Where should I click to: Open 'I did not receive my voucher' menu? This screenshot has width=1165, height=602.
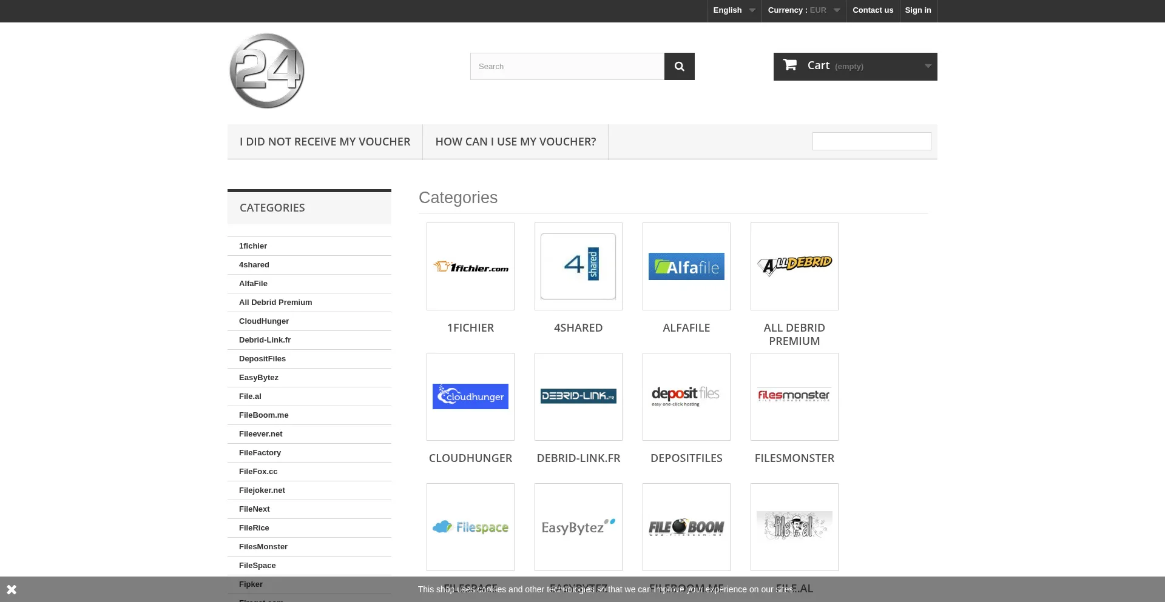pyautogui.click(x=325, y=142)
